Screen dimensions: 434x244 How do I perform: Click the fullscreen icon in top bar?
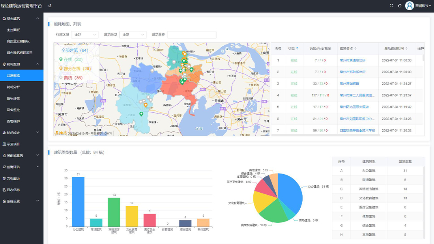(x=391, y=6)
